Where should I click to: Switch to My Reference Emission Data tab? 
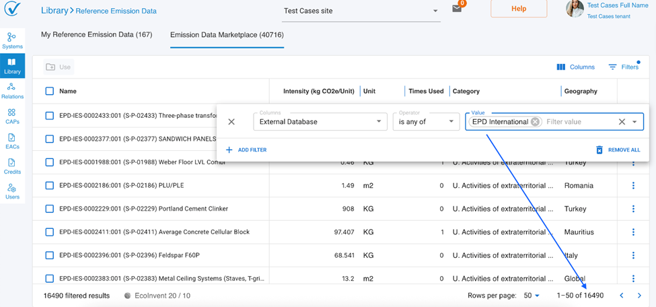96,35
